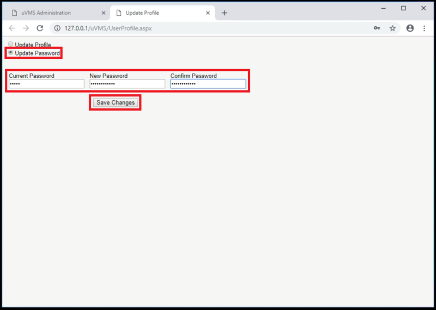Close the uVMS Administration tab
Image resolution: width=436 pixels, height=310 pixels.
[x=104, y=13]
